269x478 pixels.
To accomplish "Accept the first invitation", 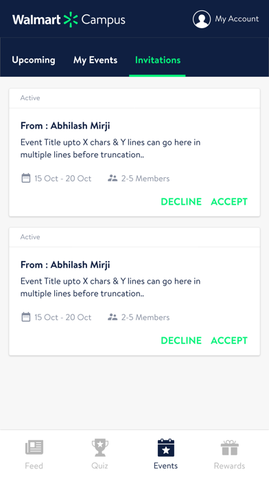I will (229, 201).
